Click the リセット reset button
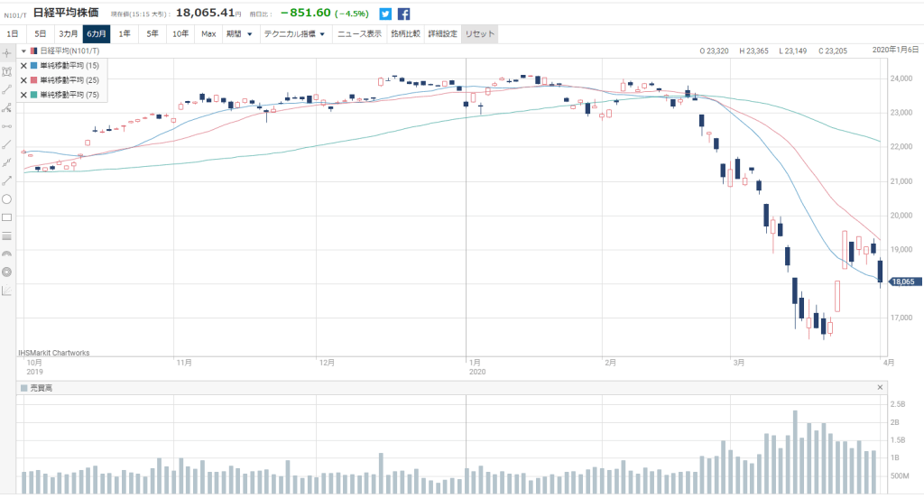 click(478, 34)
